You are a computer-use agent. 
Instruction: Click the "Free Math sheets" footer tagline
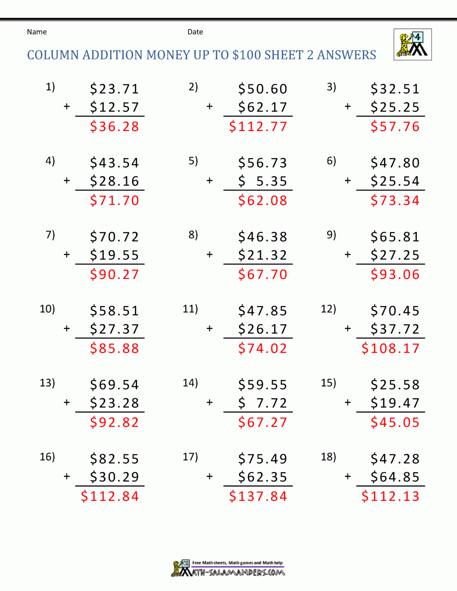[237, 563]
